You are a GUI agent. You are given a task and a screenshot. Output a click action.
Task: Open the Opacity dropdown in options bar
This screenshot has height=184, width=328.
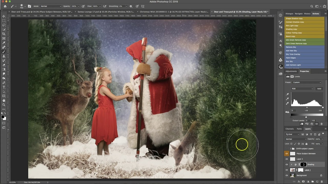coord(78,6)
